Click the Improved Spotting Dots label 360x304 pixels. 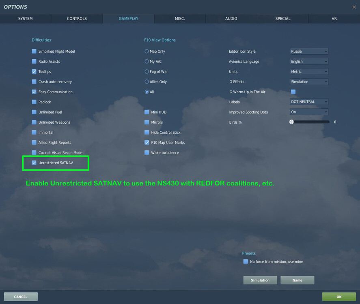[248, 112]
